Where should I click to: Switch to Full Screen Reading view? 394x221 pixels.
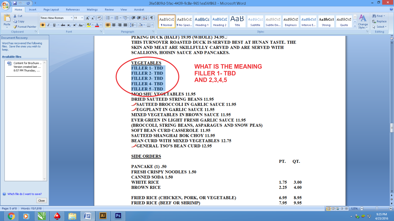[333, 209]
